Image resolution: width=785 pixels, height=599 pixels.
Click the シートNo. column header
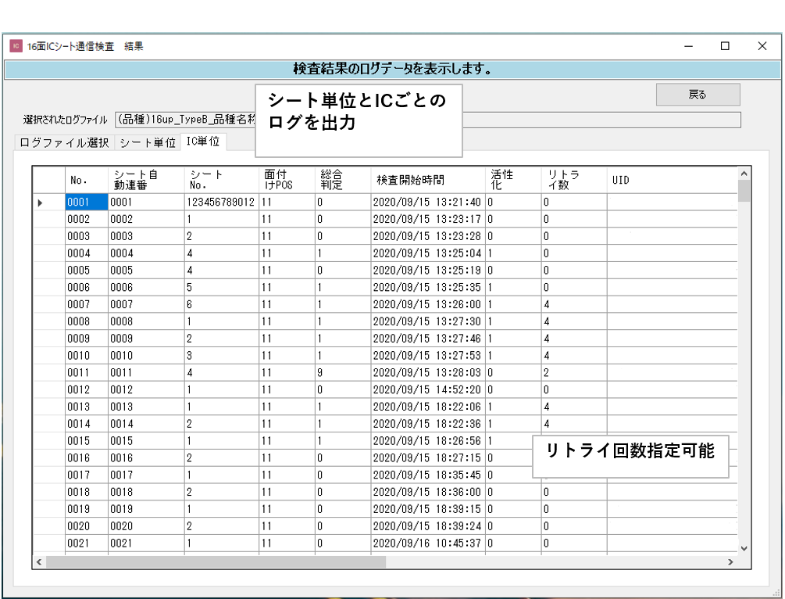click(x=222, y=180)
